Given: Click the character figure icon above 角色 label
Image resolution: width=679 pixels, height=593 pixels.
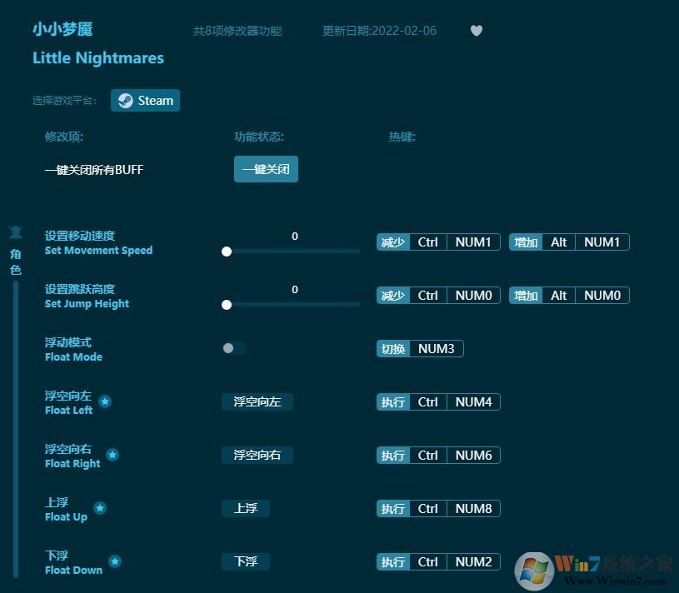Looking at the screenshot, I should pyautogui.click(x=16, y=232).
